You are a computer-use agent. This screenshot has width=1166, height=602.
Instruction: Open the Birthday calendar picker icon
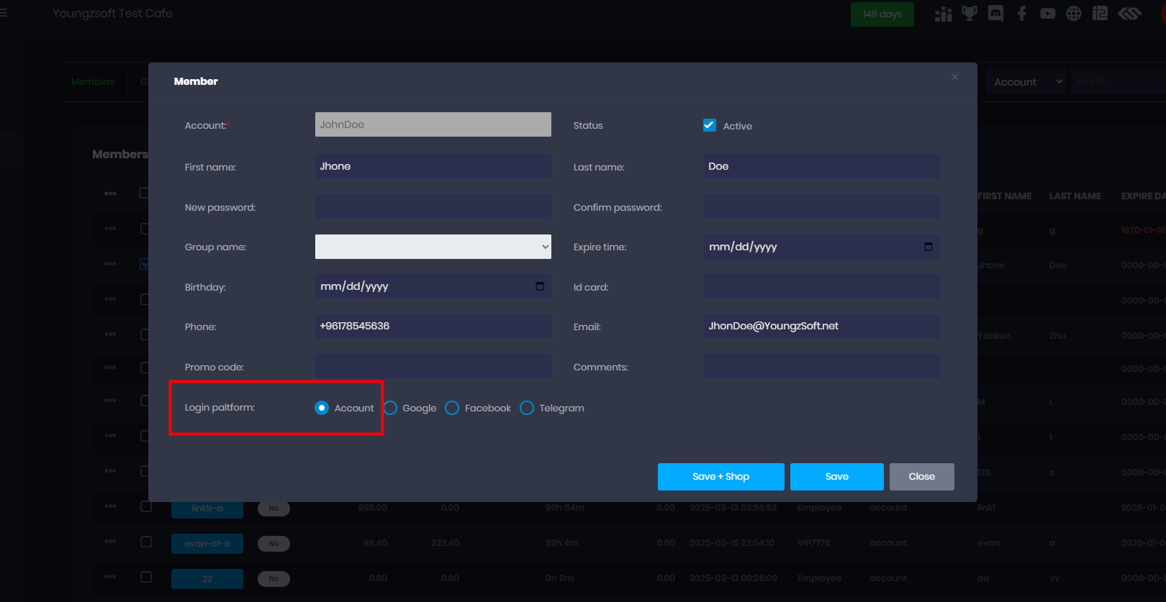coord(540,286)
